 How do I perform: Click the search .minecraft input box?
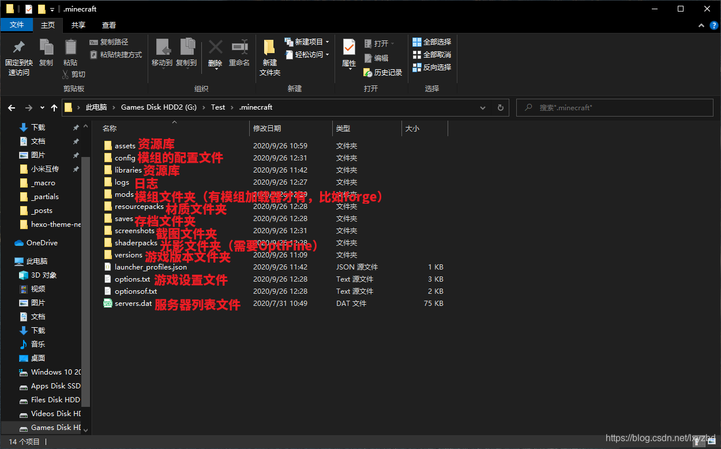[x=617, y=107]
